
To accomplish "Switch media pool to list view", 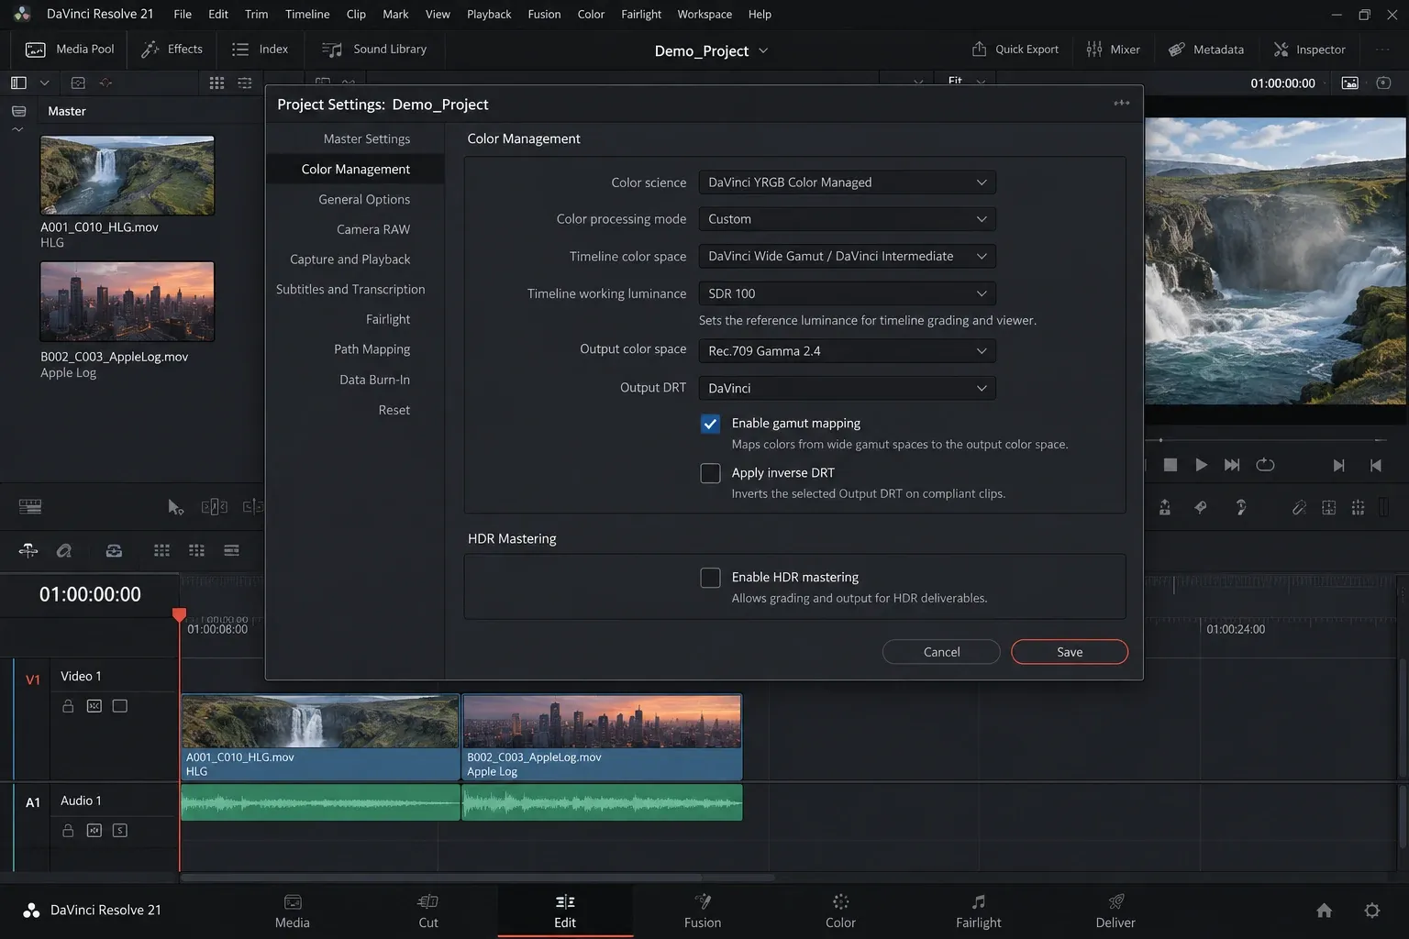I will pos(245,83).
